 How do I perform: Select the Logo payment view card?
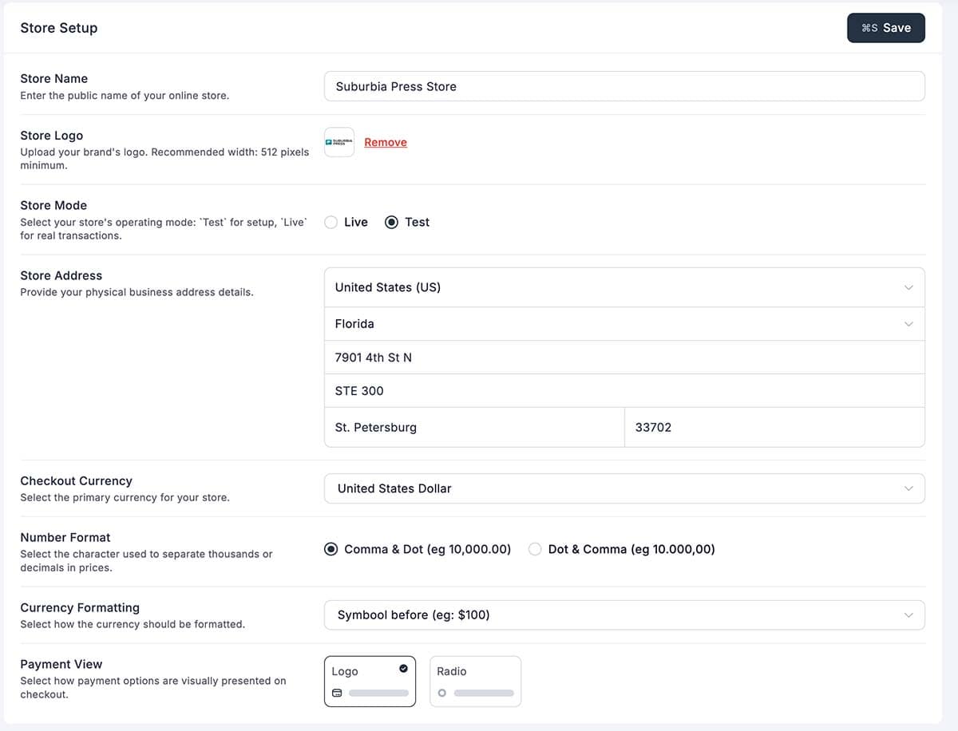point(370,682)
